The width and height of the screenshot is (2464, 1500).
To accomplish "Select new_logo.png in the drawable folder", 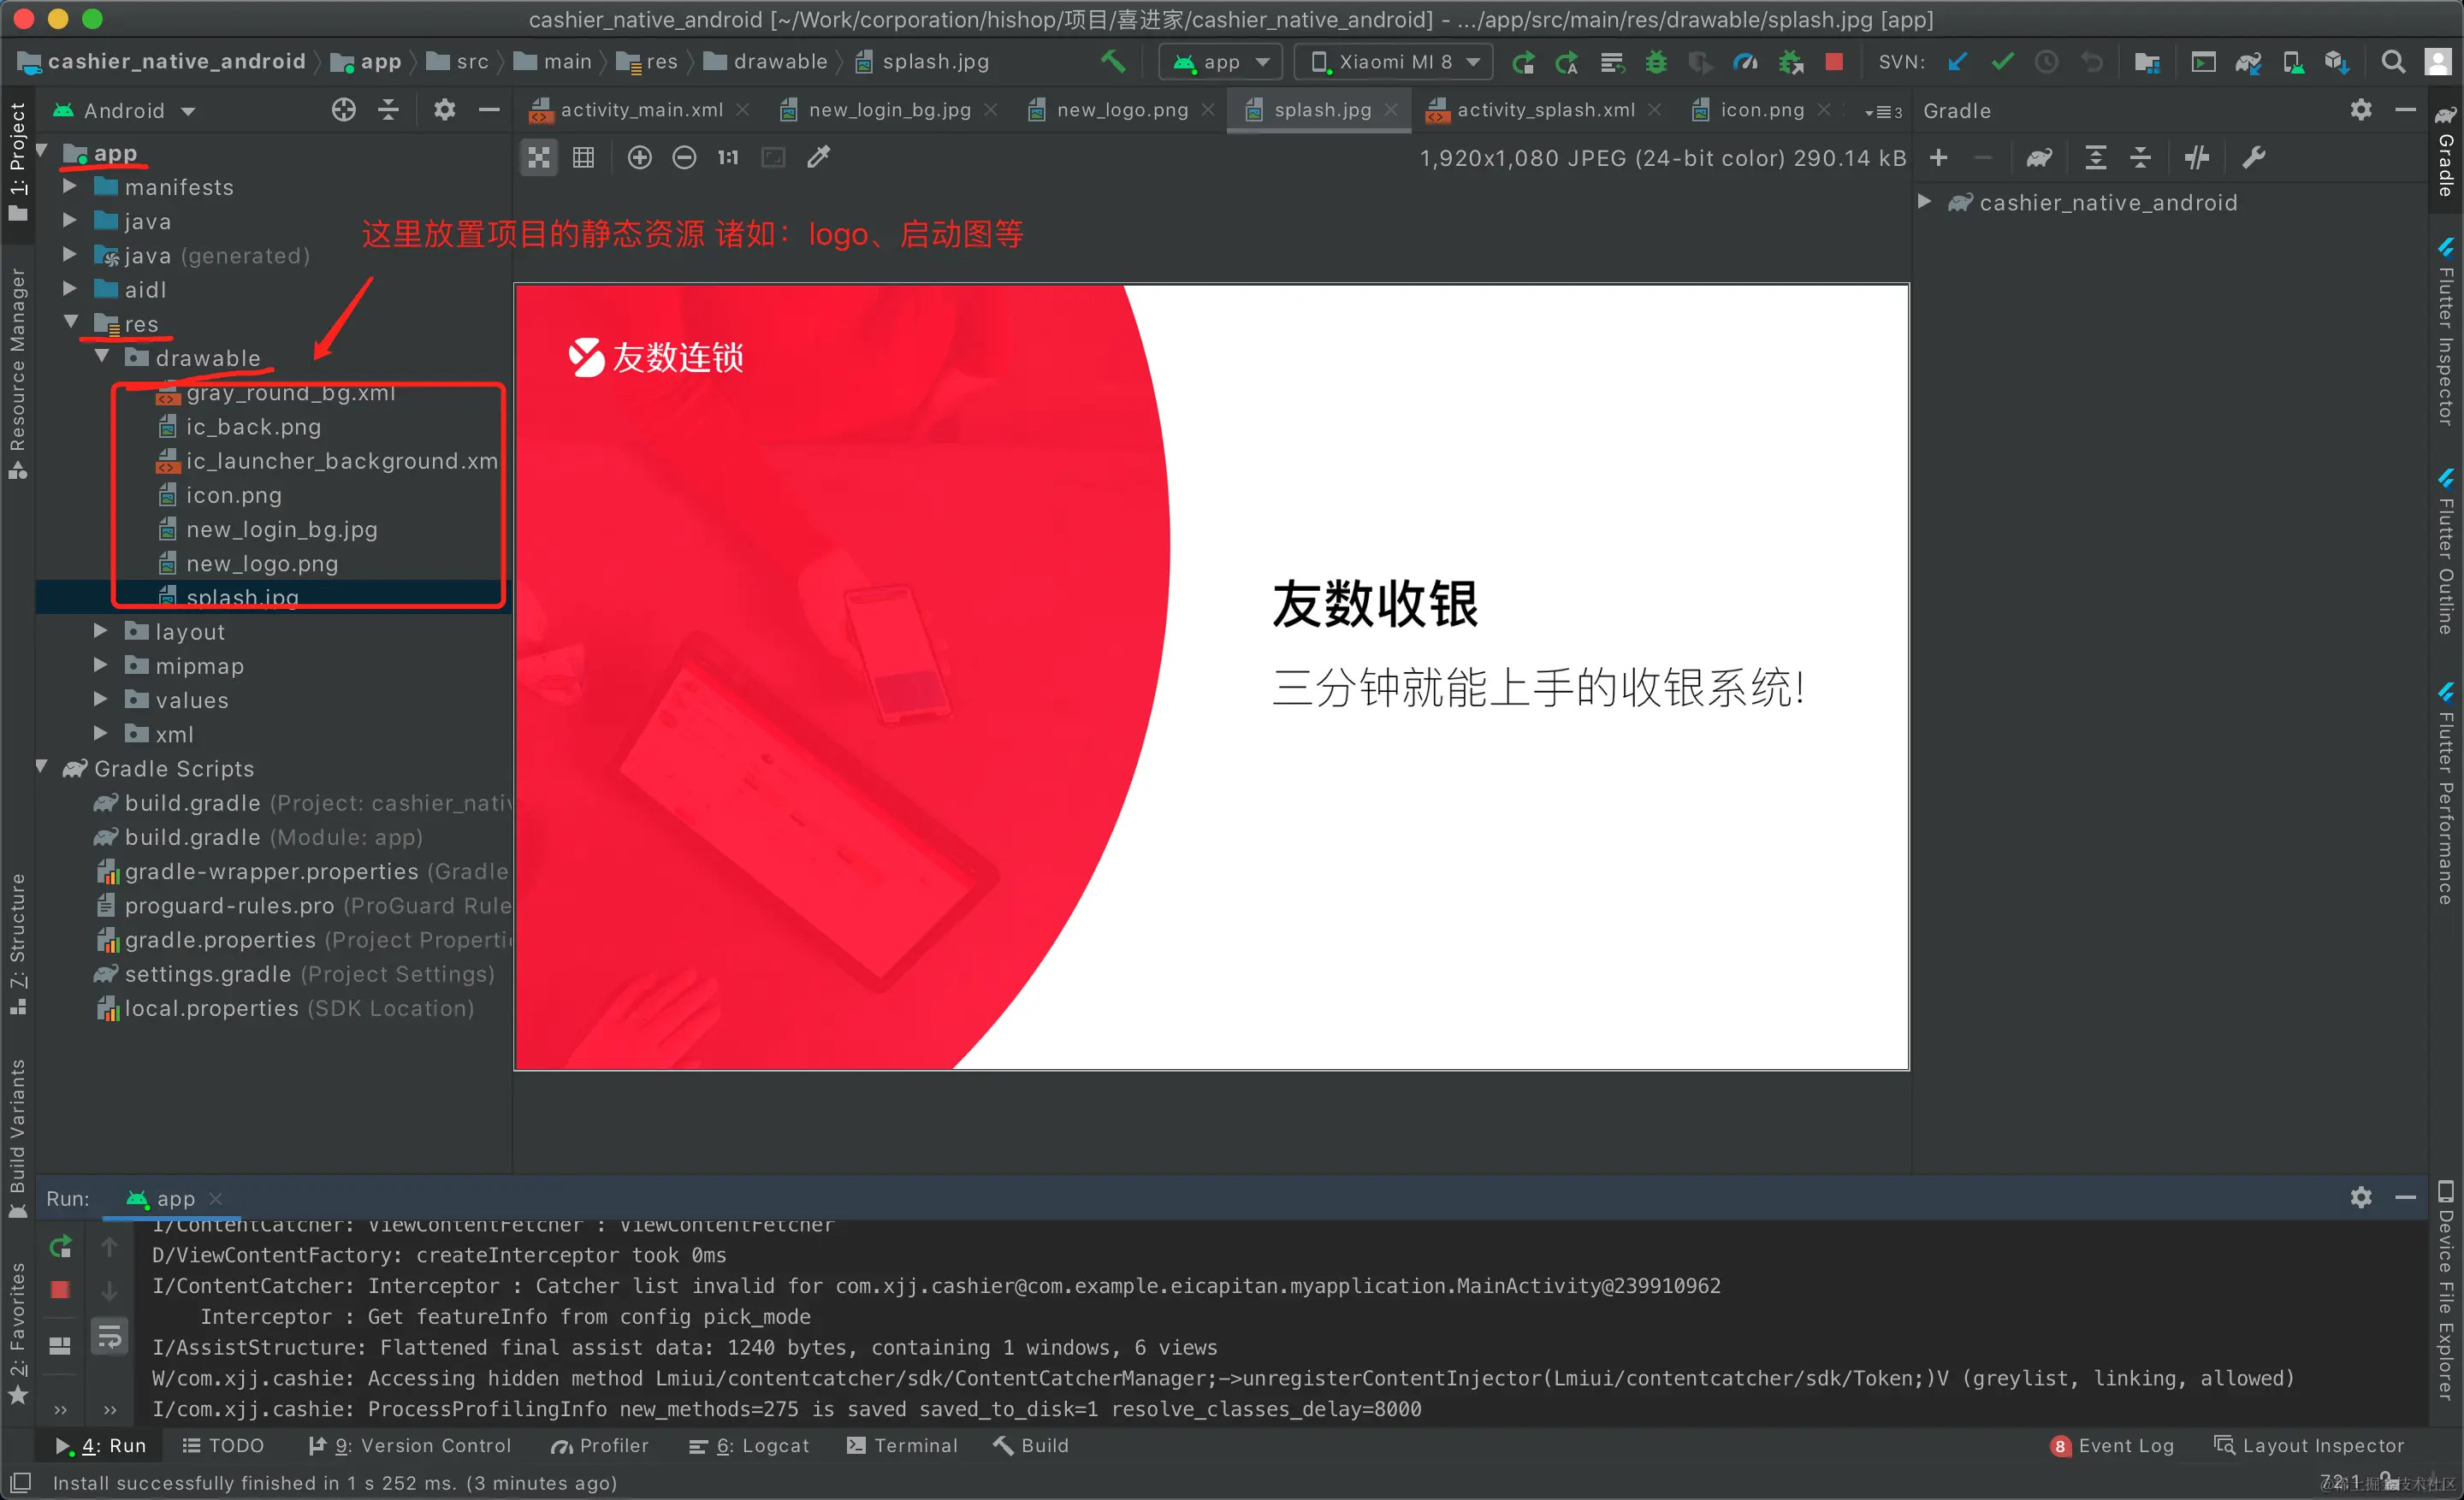I will pos(262,564).
